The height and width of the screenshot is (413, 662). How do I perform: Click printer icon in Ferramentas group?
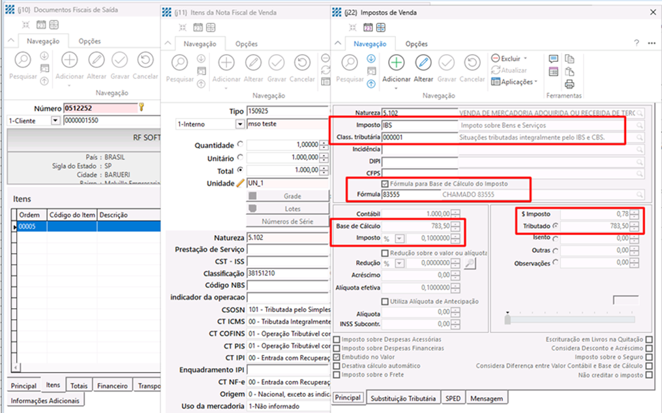point(569,84)
